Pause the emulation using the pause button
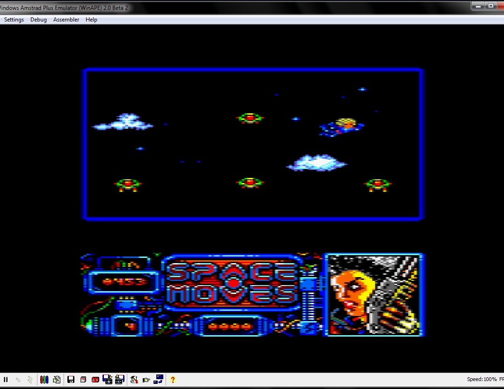504x389 pixels. pos(6,380)
